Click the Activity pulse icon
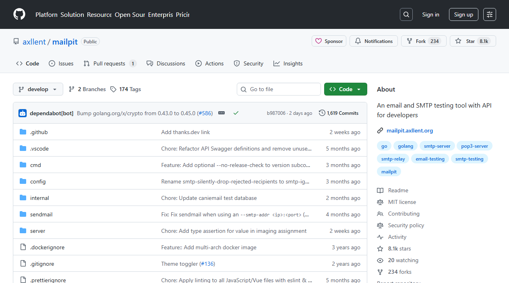Image resolution: width=509 pixels, height=283 pixels. (x=380, y=237)
